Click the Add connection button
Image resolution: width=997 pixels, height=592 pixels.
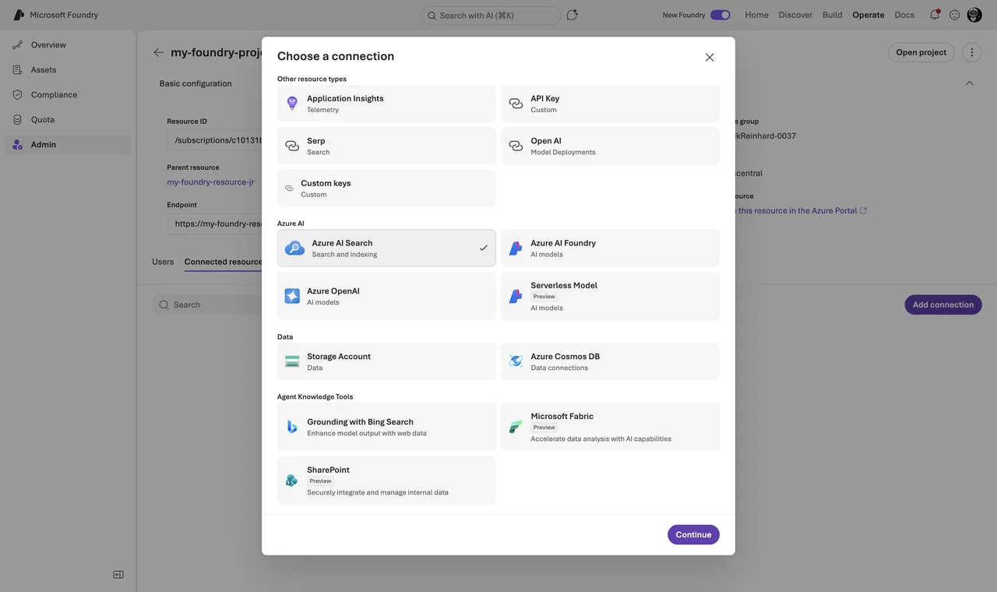pos(943,305)
